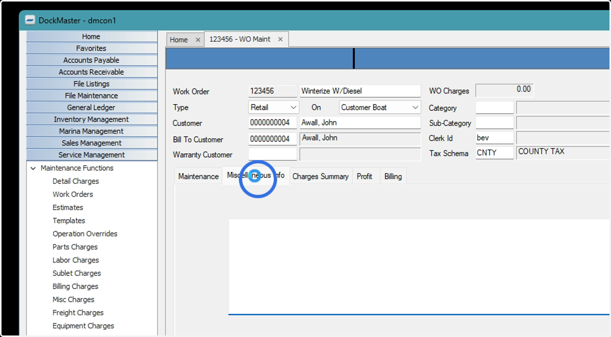Open the Profit tab
The width and height of the screenshot is (611, 337).
point(365,176)
